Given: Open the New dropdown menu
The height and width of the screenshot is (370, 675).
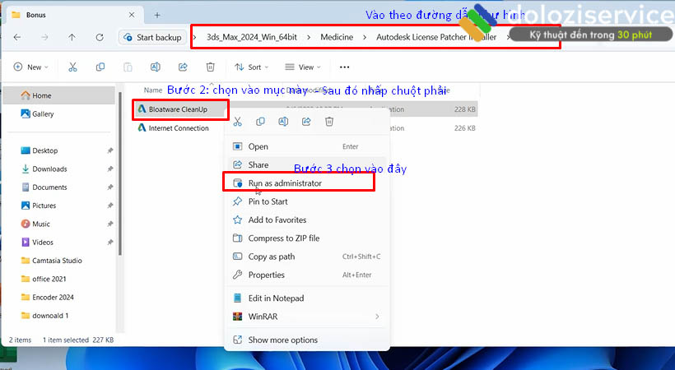Looking at the screenshot, I should click(31, 67).
